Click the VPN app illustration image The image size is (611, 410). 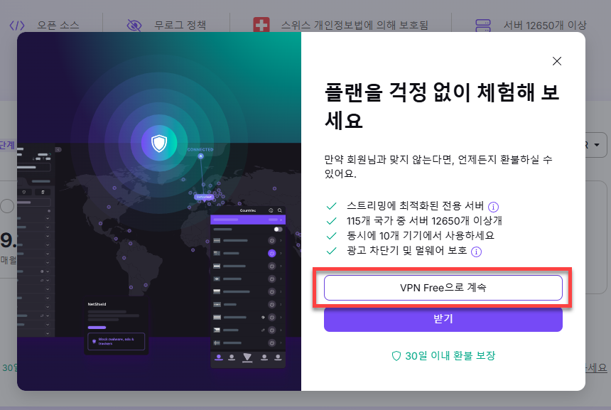point(159,211)
